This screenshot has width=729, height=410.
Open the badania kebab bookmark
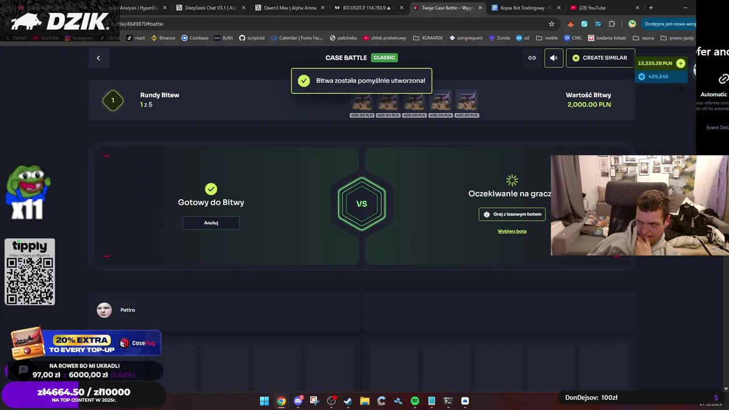[x=607, y=38]
